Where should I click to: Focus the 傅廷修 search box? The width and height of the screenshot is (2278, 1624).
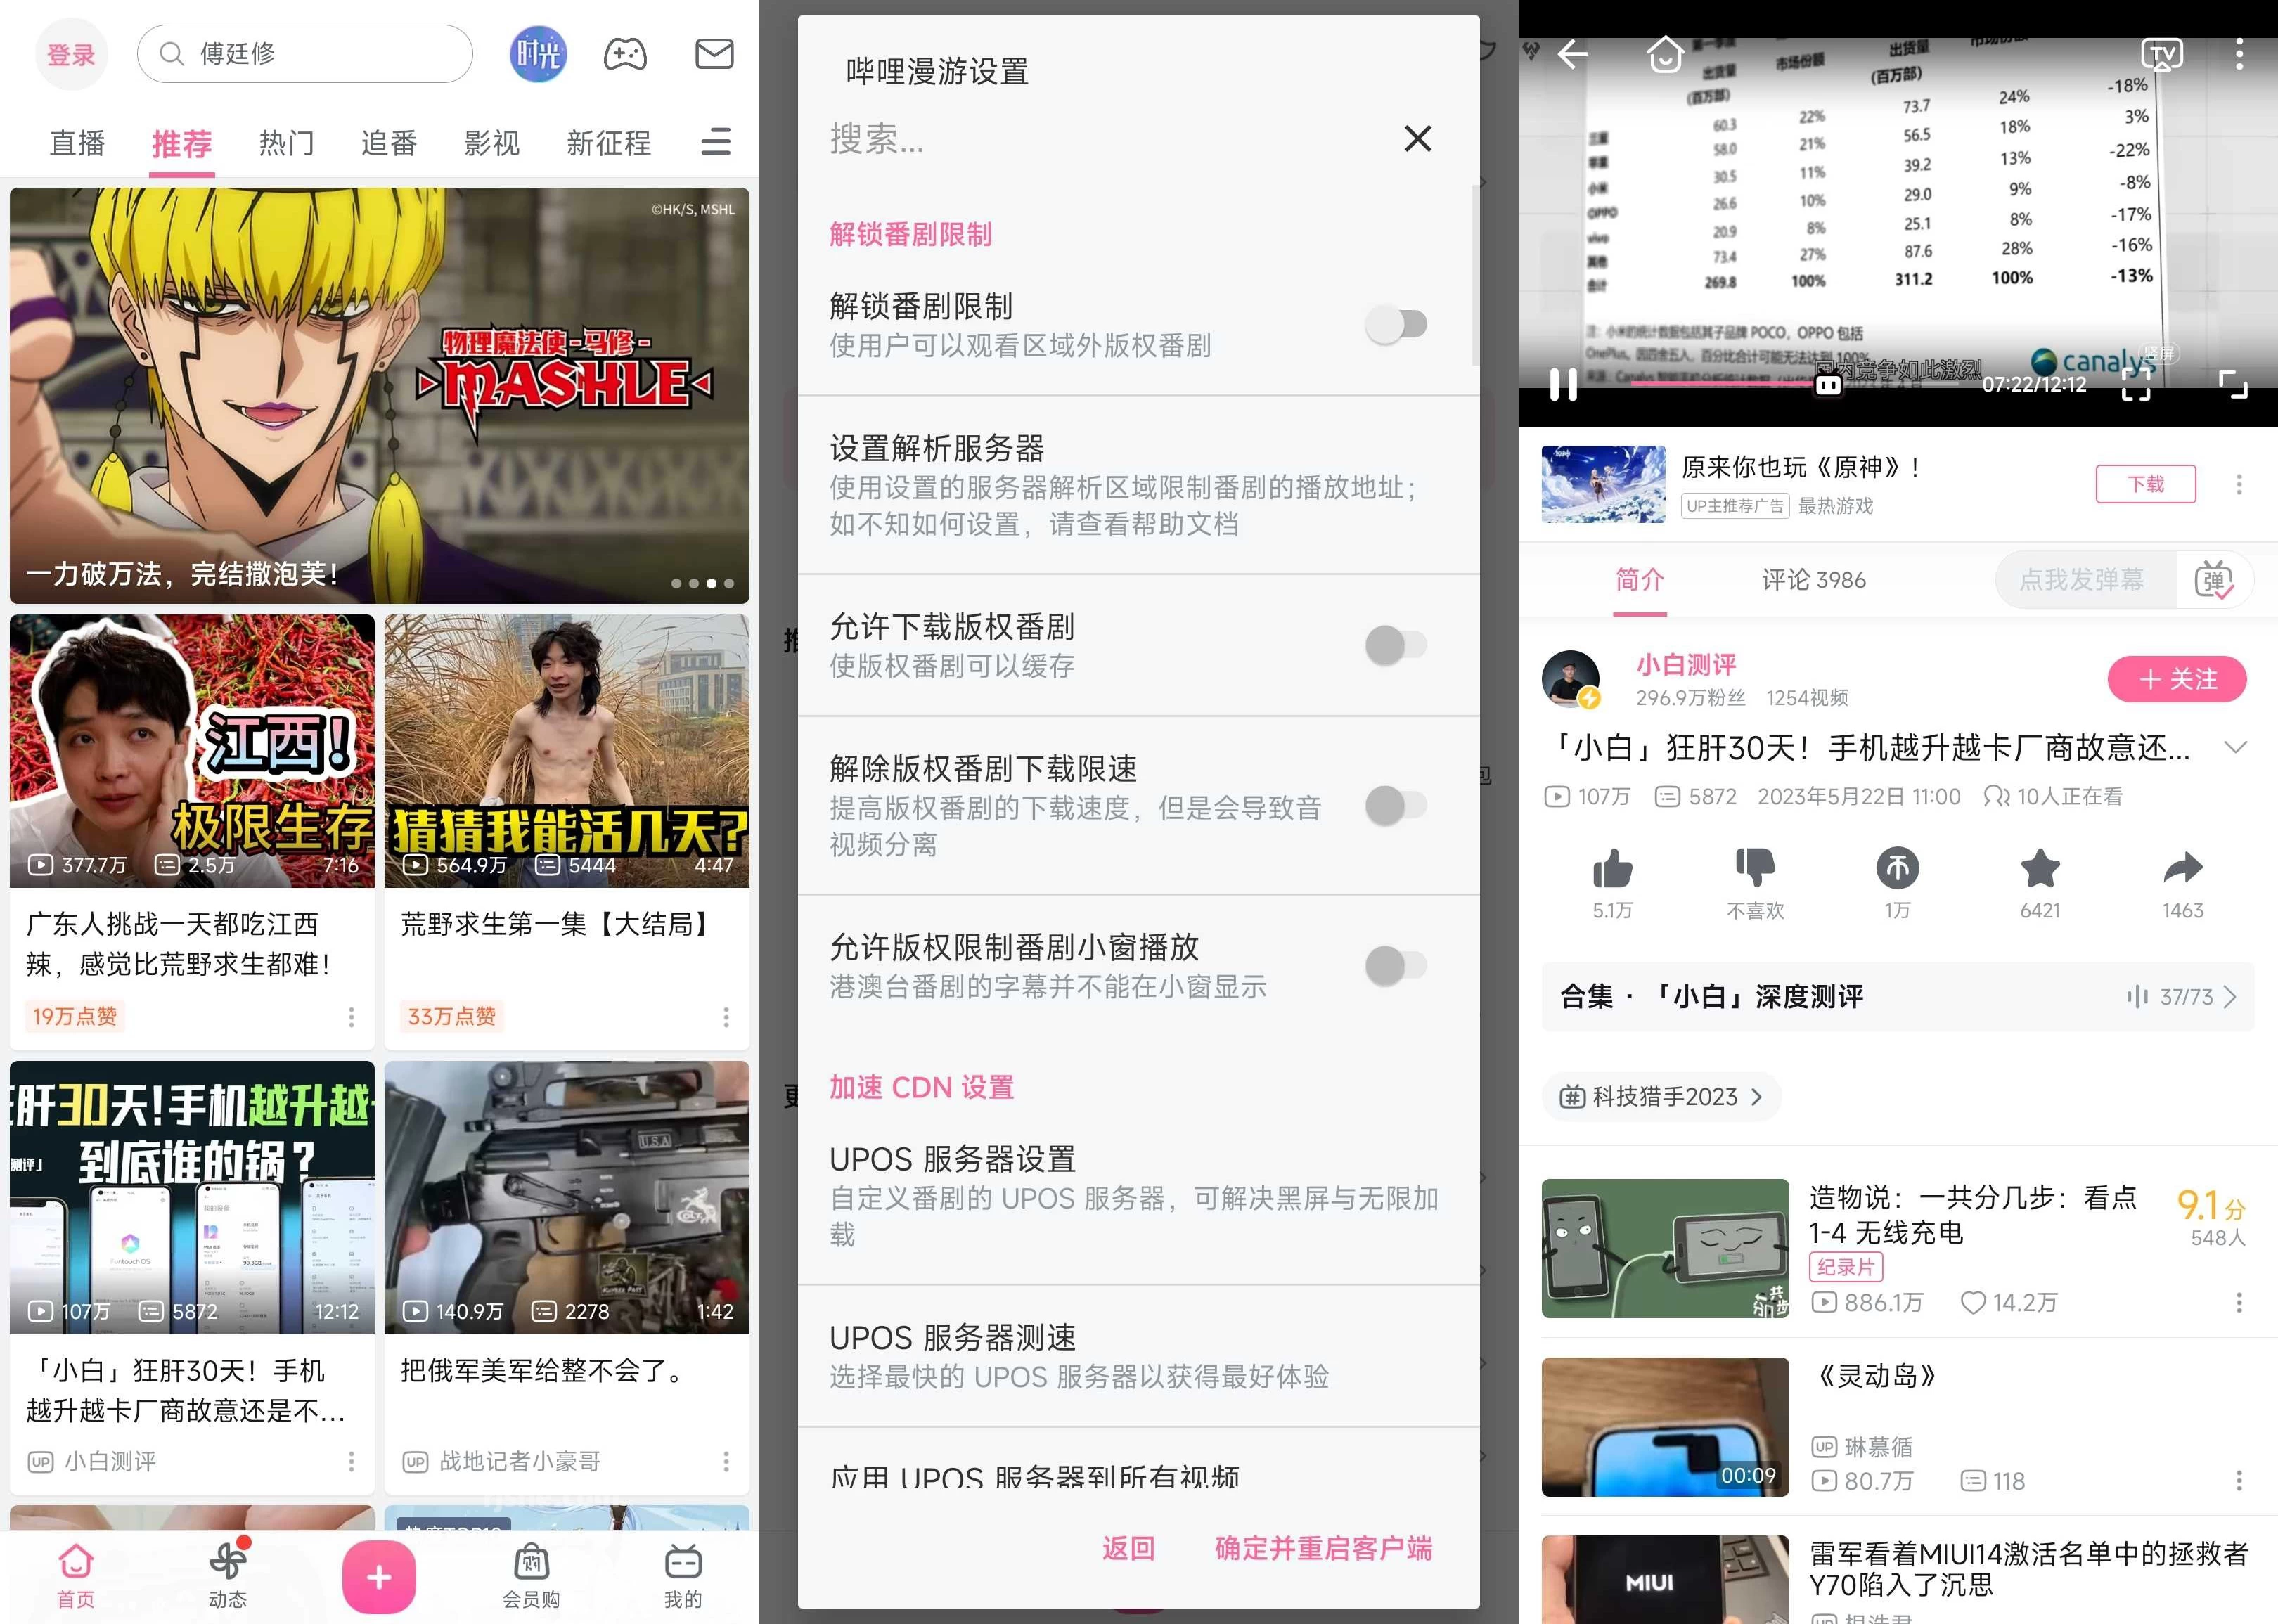[305, 54]
